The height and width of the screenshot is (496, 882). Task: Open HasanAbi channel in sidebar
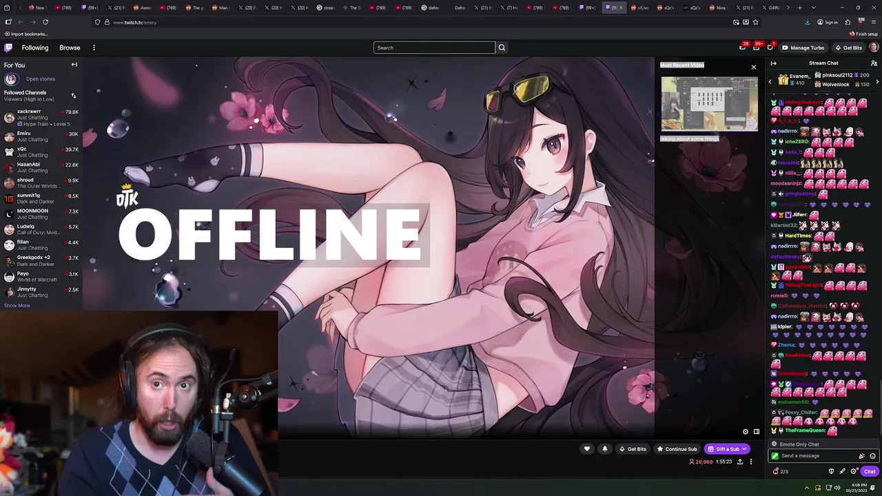point(41,167)
